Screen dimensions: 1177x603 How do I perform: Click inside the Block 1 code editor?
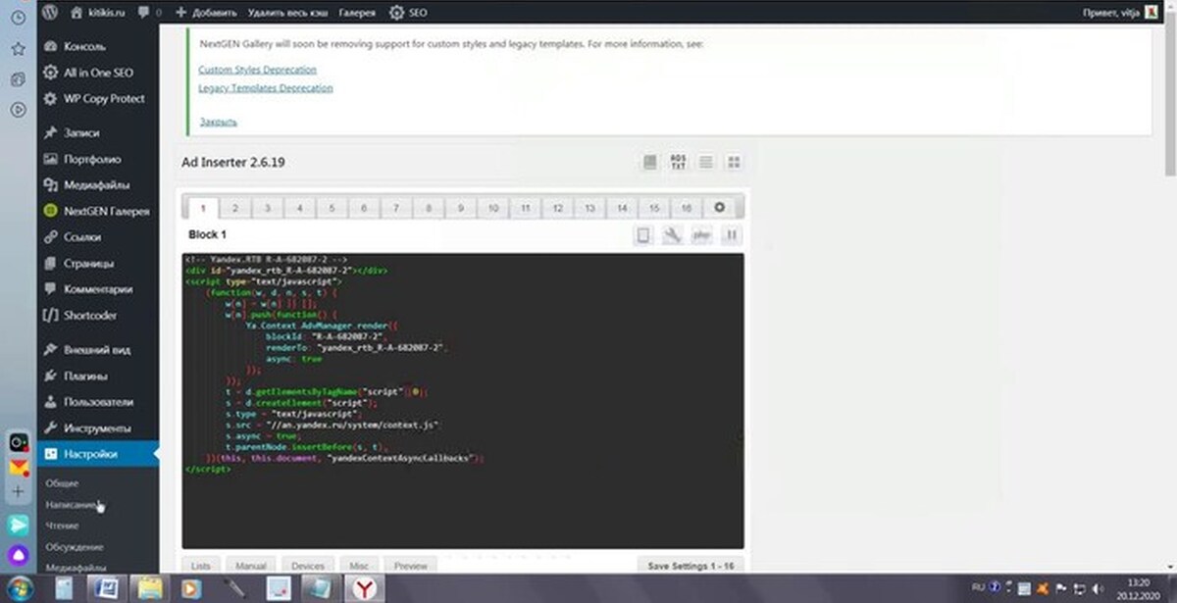[x=463, y=401]
